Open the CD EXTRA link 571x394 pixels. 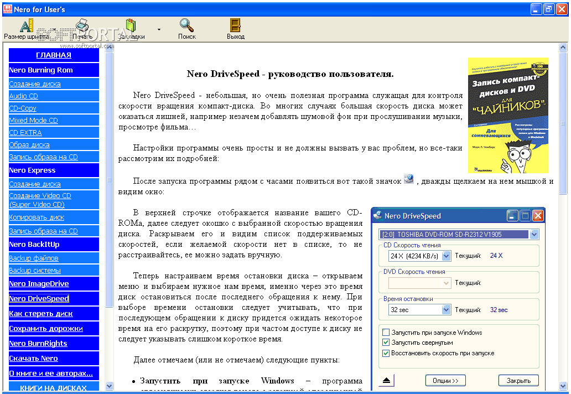(25, 133)
